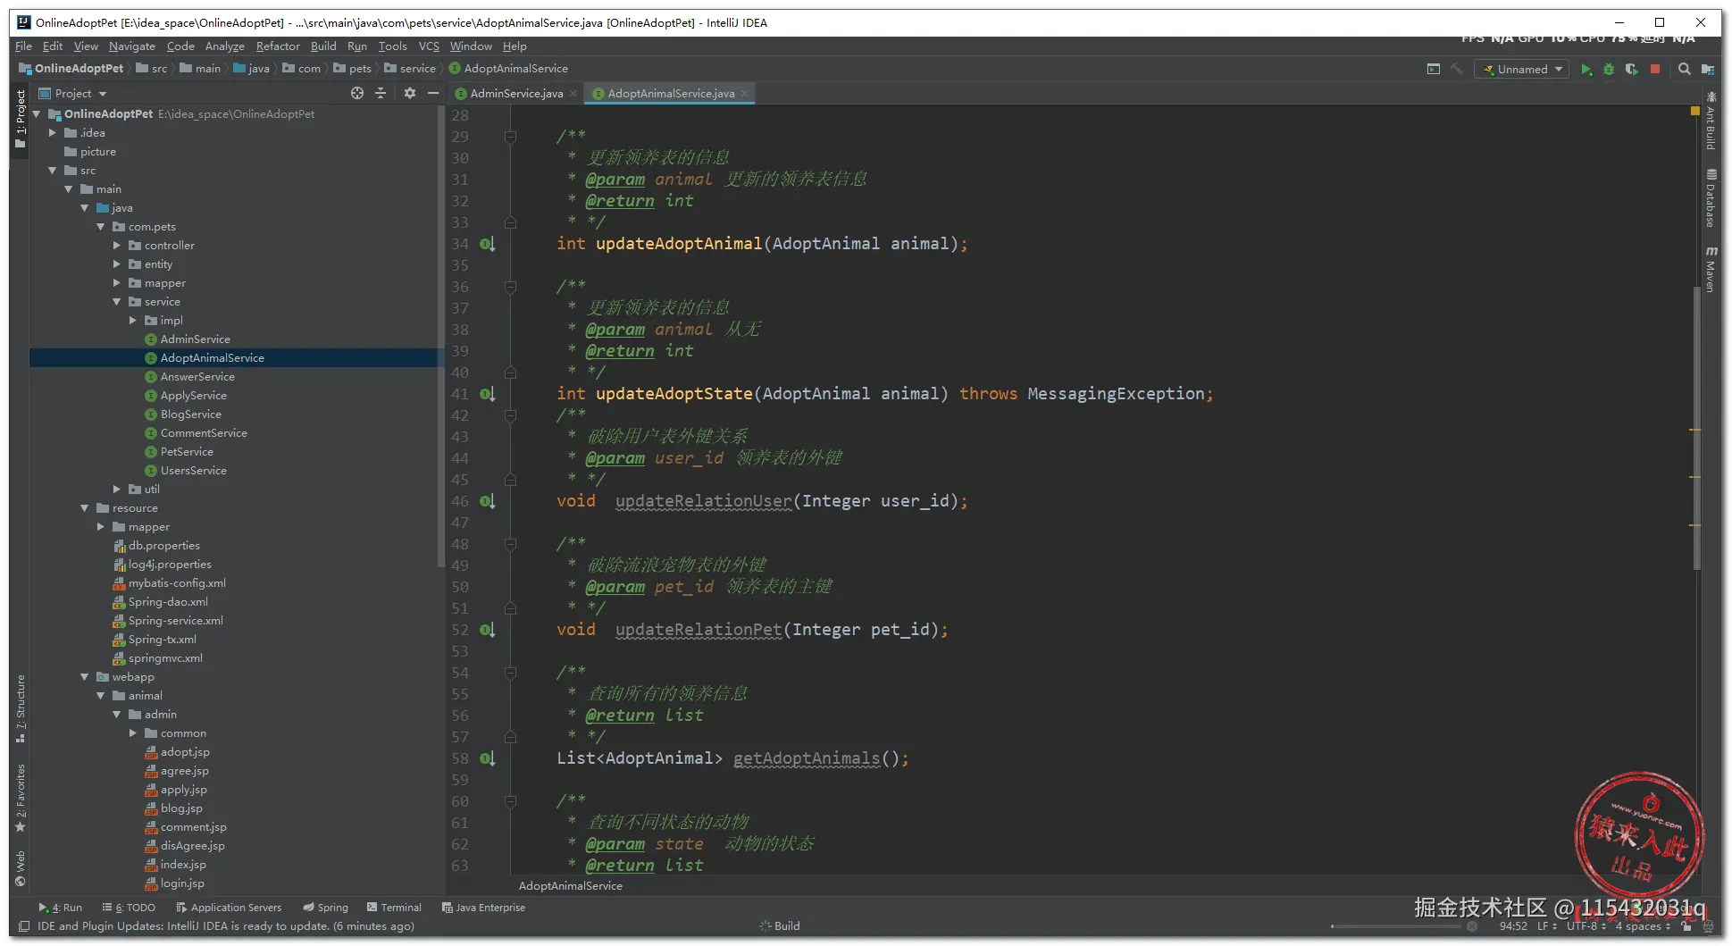This screenshot has width=1732, height=946.
Task: Open Application Servers tool window
Action: click(229, 908)
